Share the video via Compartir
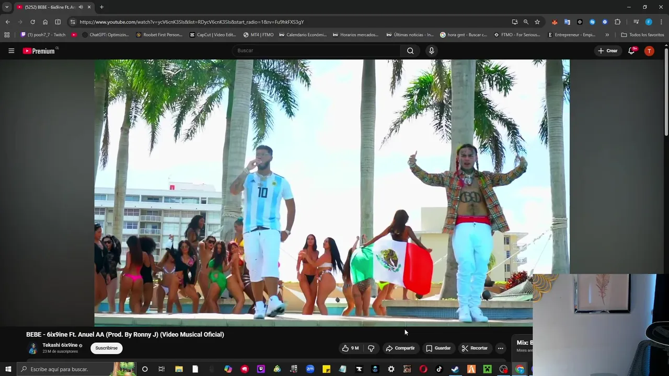This screenshot has width=669, height=376. coord(400,348)
